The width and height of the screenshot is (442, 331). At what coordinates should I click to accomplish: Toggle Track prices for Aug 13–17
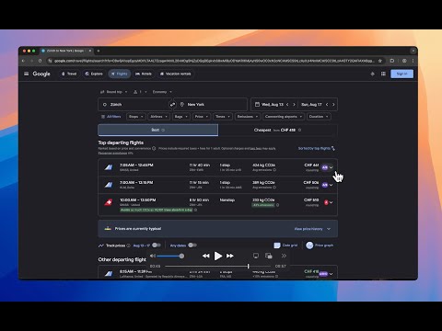tap(157, 245)
